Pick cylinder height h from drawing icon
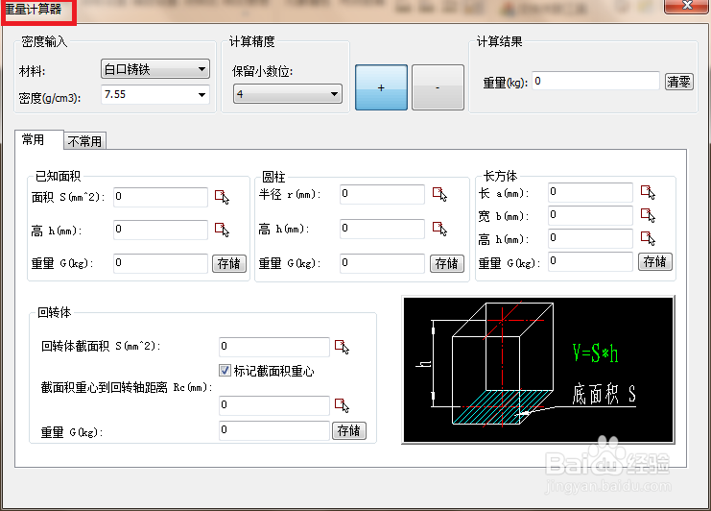The image size is (711, 511). (439, 229)
